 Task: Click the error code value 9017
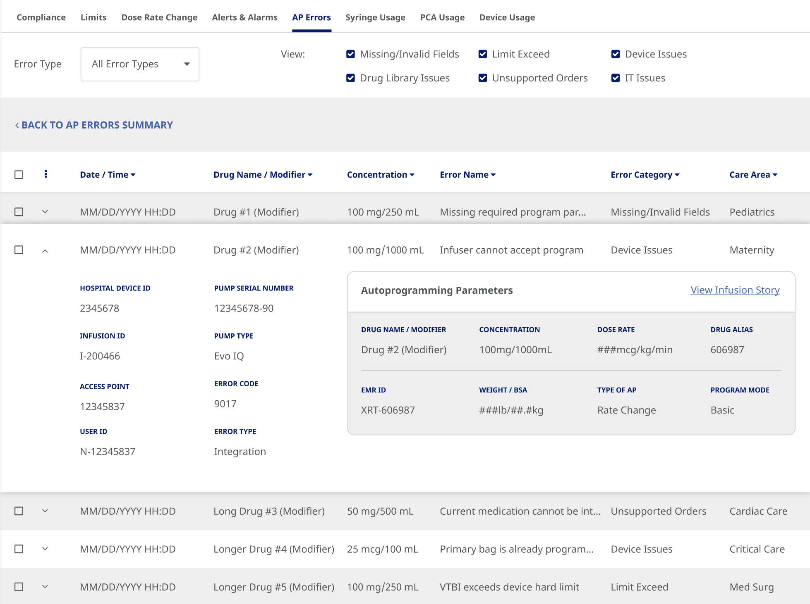click(225, 404)
